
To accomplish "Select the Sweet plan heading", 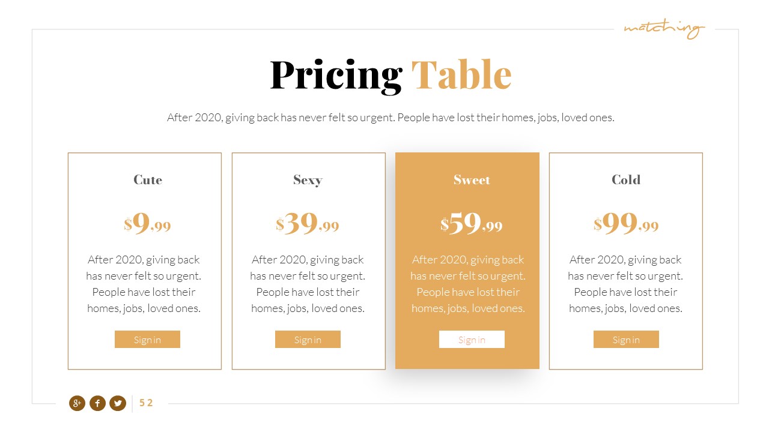I will click(x=472, y=180).
